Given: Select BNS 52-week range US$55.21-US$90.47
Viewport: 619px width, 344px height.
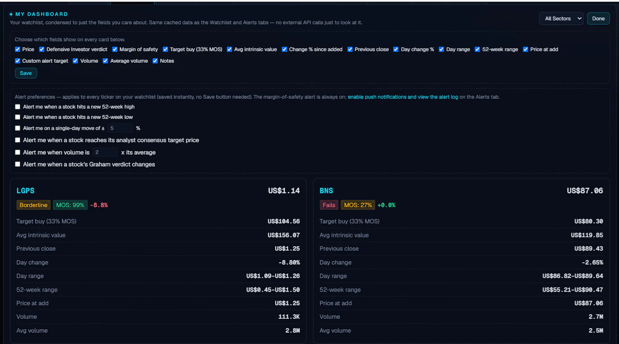Looking at the screenshot, I should [573, 290].
